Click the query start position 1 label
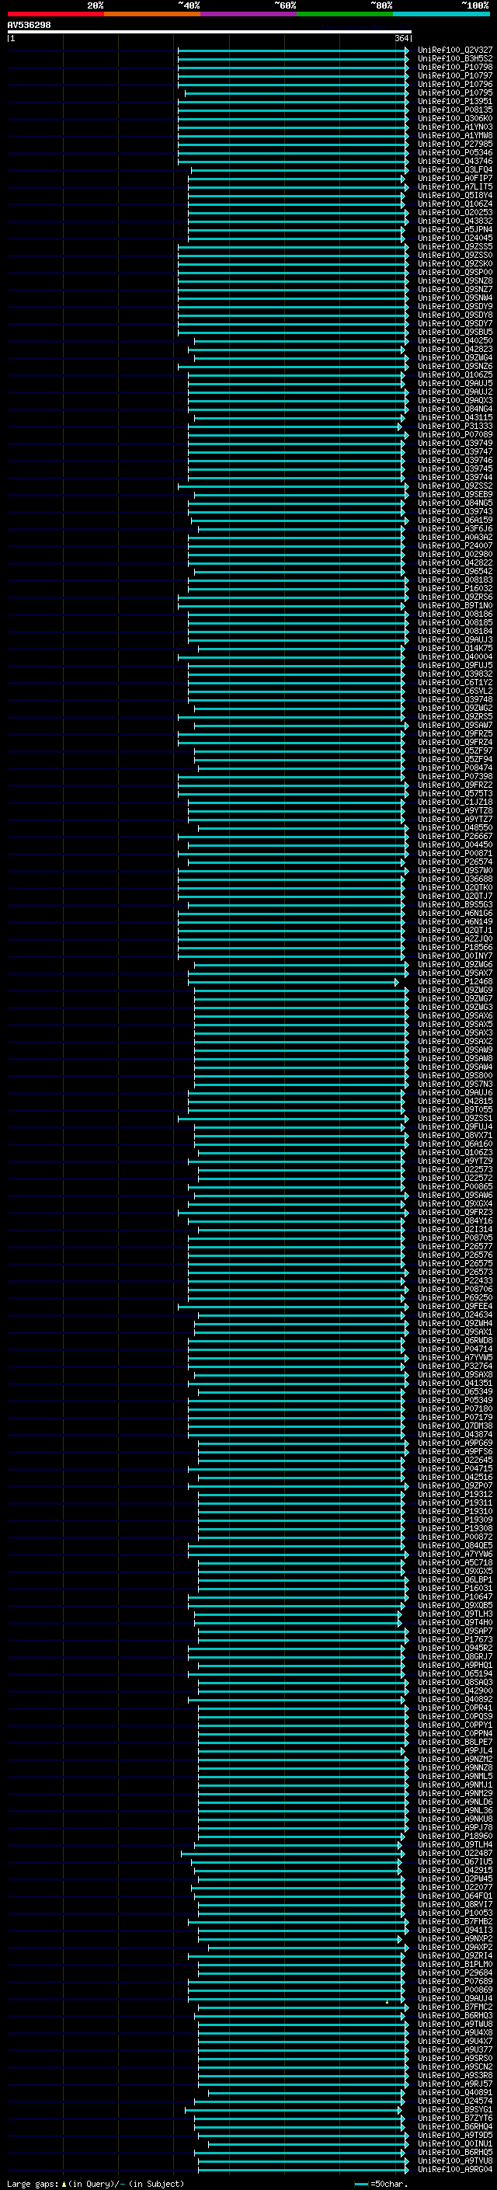This screenshot has height=2190, width=497. tap(12, 38)
